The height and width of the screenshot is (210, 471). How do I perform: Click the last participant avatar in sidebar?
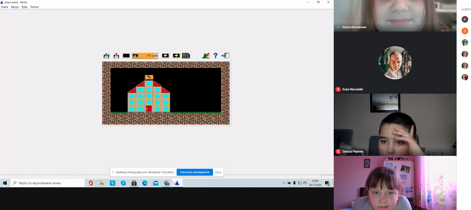[x=465, y=77]
